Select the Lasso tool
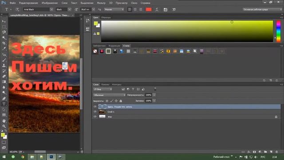This screenshot has height=160, width=284. pos(4,32)
